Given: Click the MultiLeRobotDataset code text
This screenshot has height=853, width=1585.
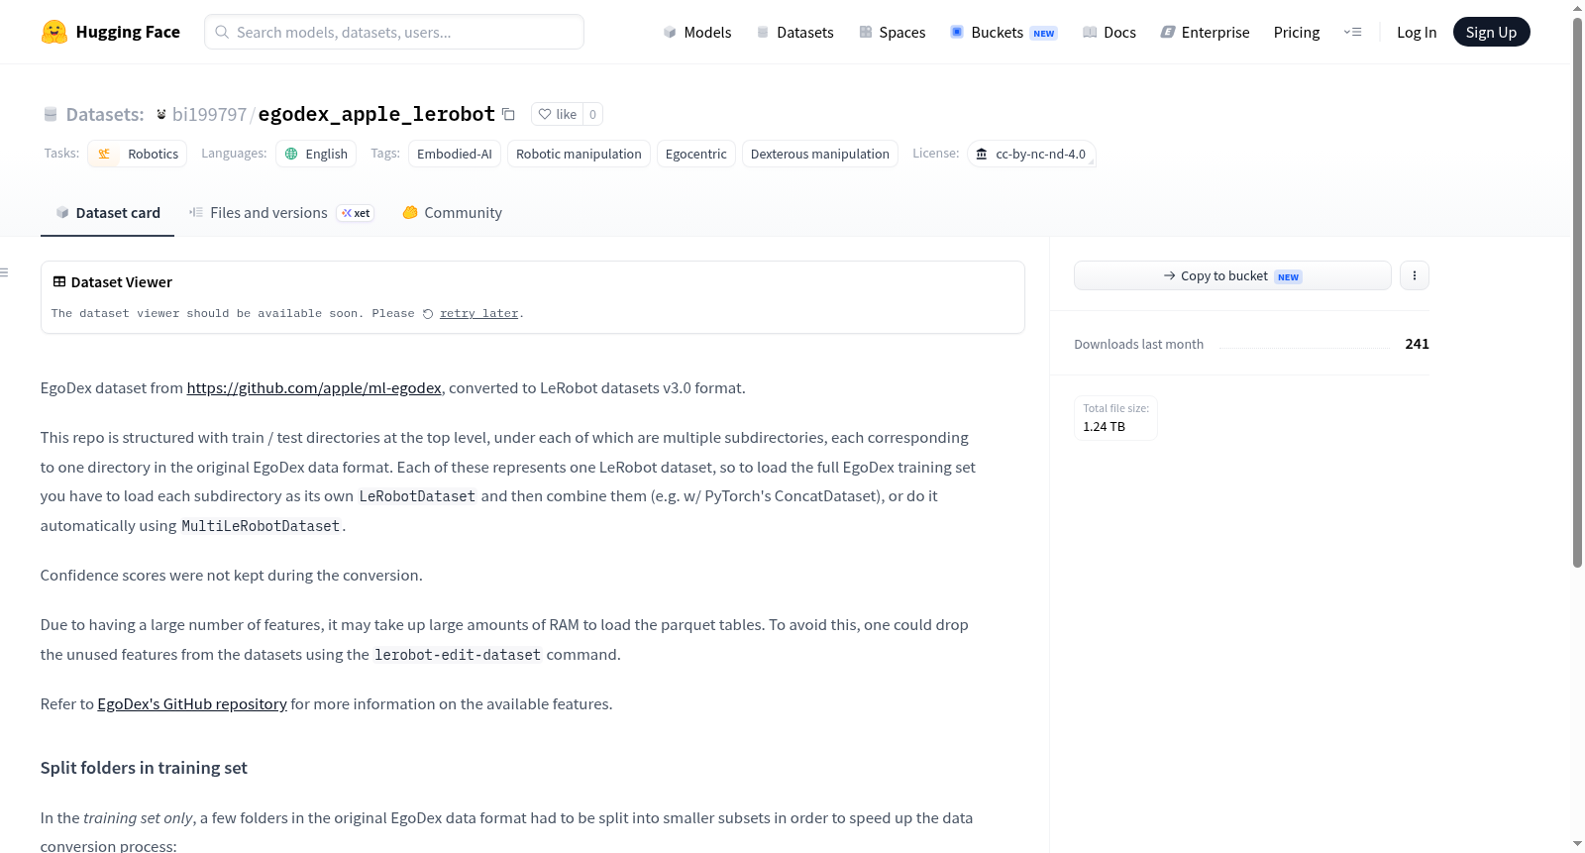Looking at the screenshot, I should [x=261, y=526].
